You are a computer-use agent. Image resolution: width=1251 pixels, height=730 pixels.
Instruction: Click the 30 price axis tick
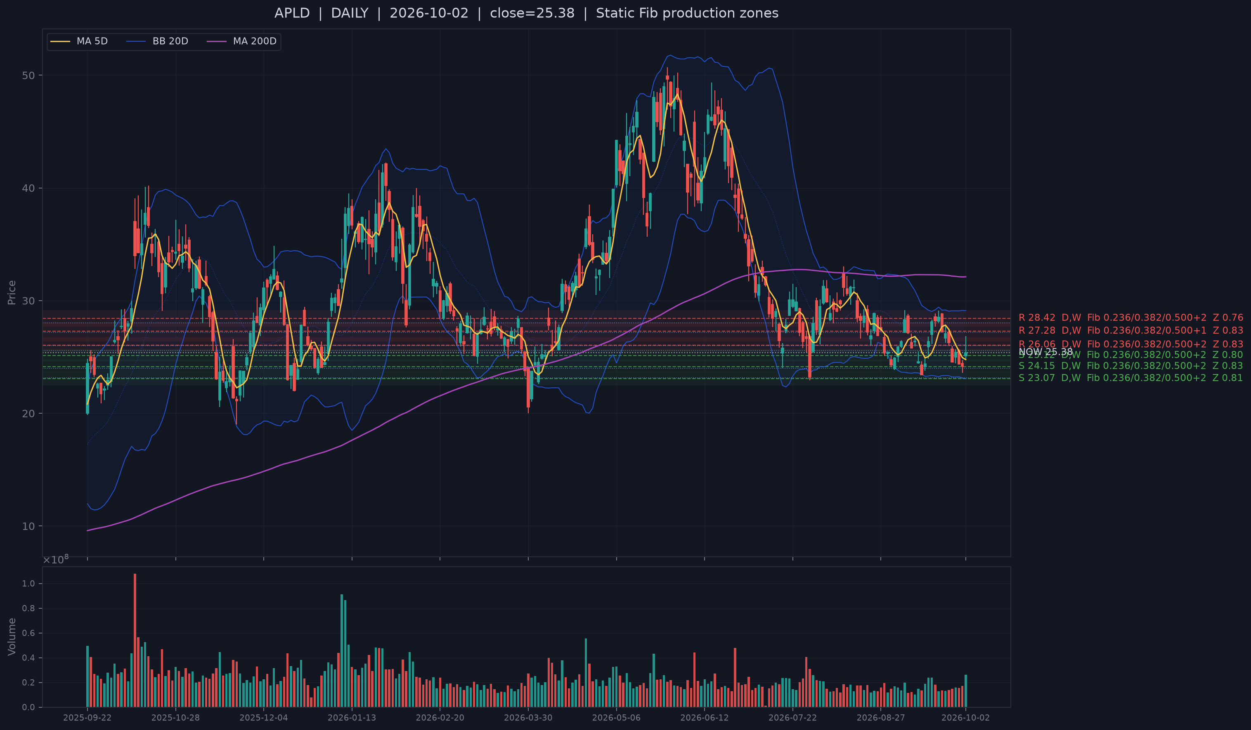point(28,301)
